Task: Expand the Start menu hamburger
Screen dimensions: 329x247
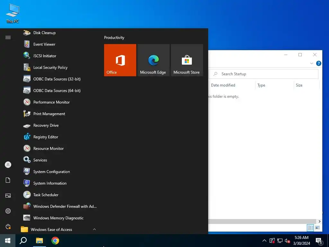Action: (8, 37)
